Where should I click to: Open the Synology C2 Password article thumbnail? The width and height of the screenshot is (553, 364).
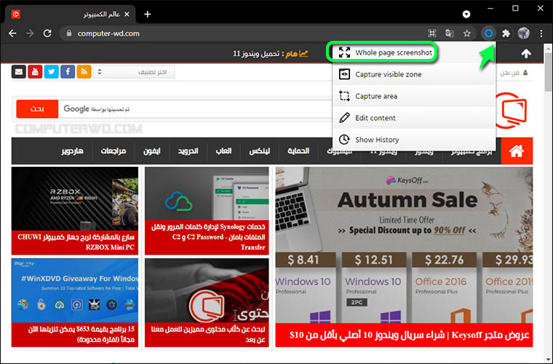tap(207, 194)
